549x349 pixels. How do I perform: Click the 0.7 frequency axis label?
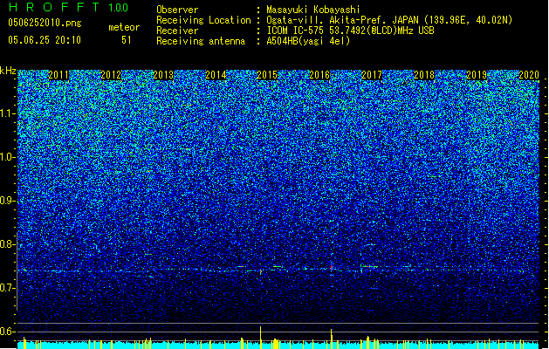[x=7, y=288]
